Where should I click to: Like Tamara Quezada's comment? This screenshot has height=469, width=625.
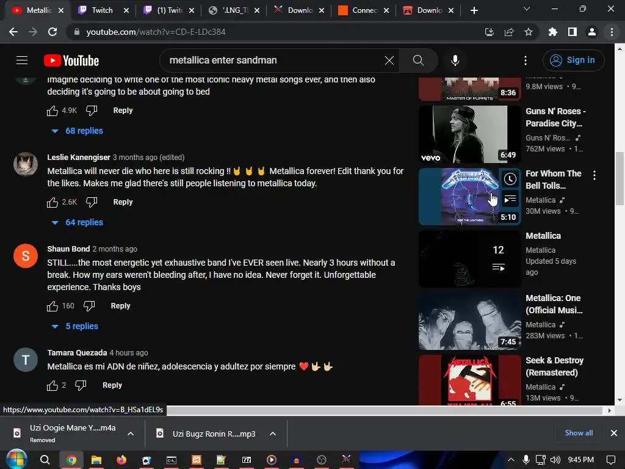[x=52, y=385]
